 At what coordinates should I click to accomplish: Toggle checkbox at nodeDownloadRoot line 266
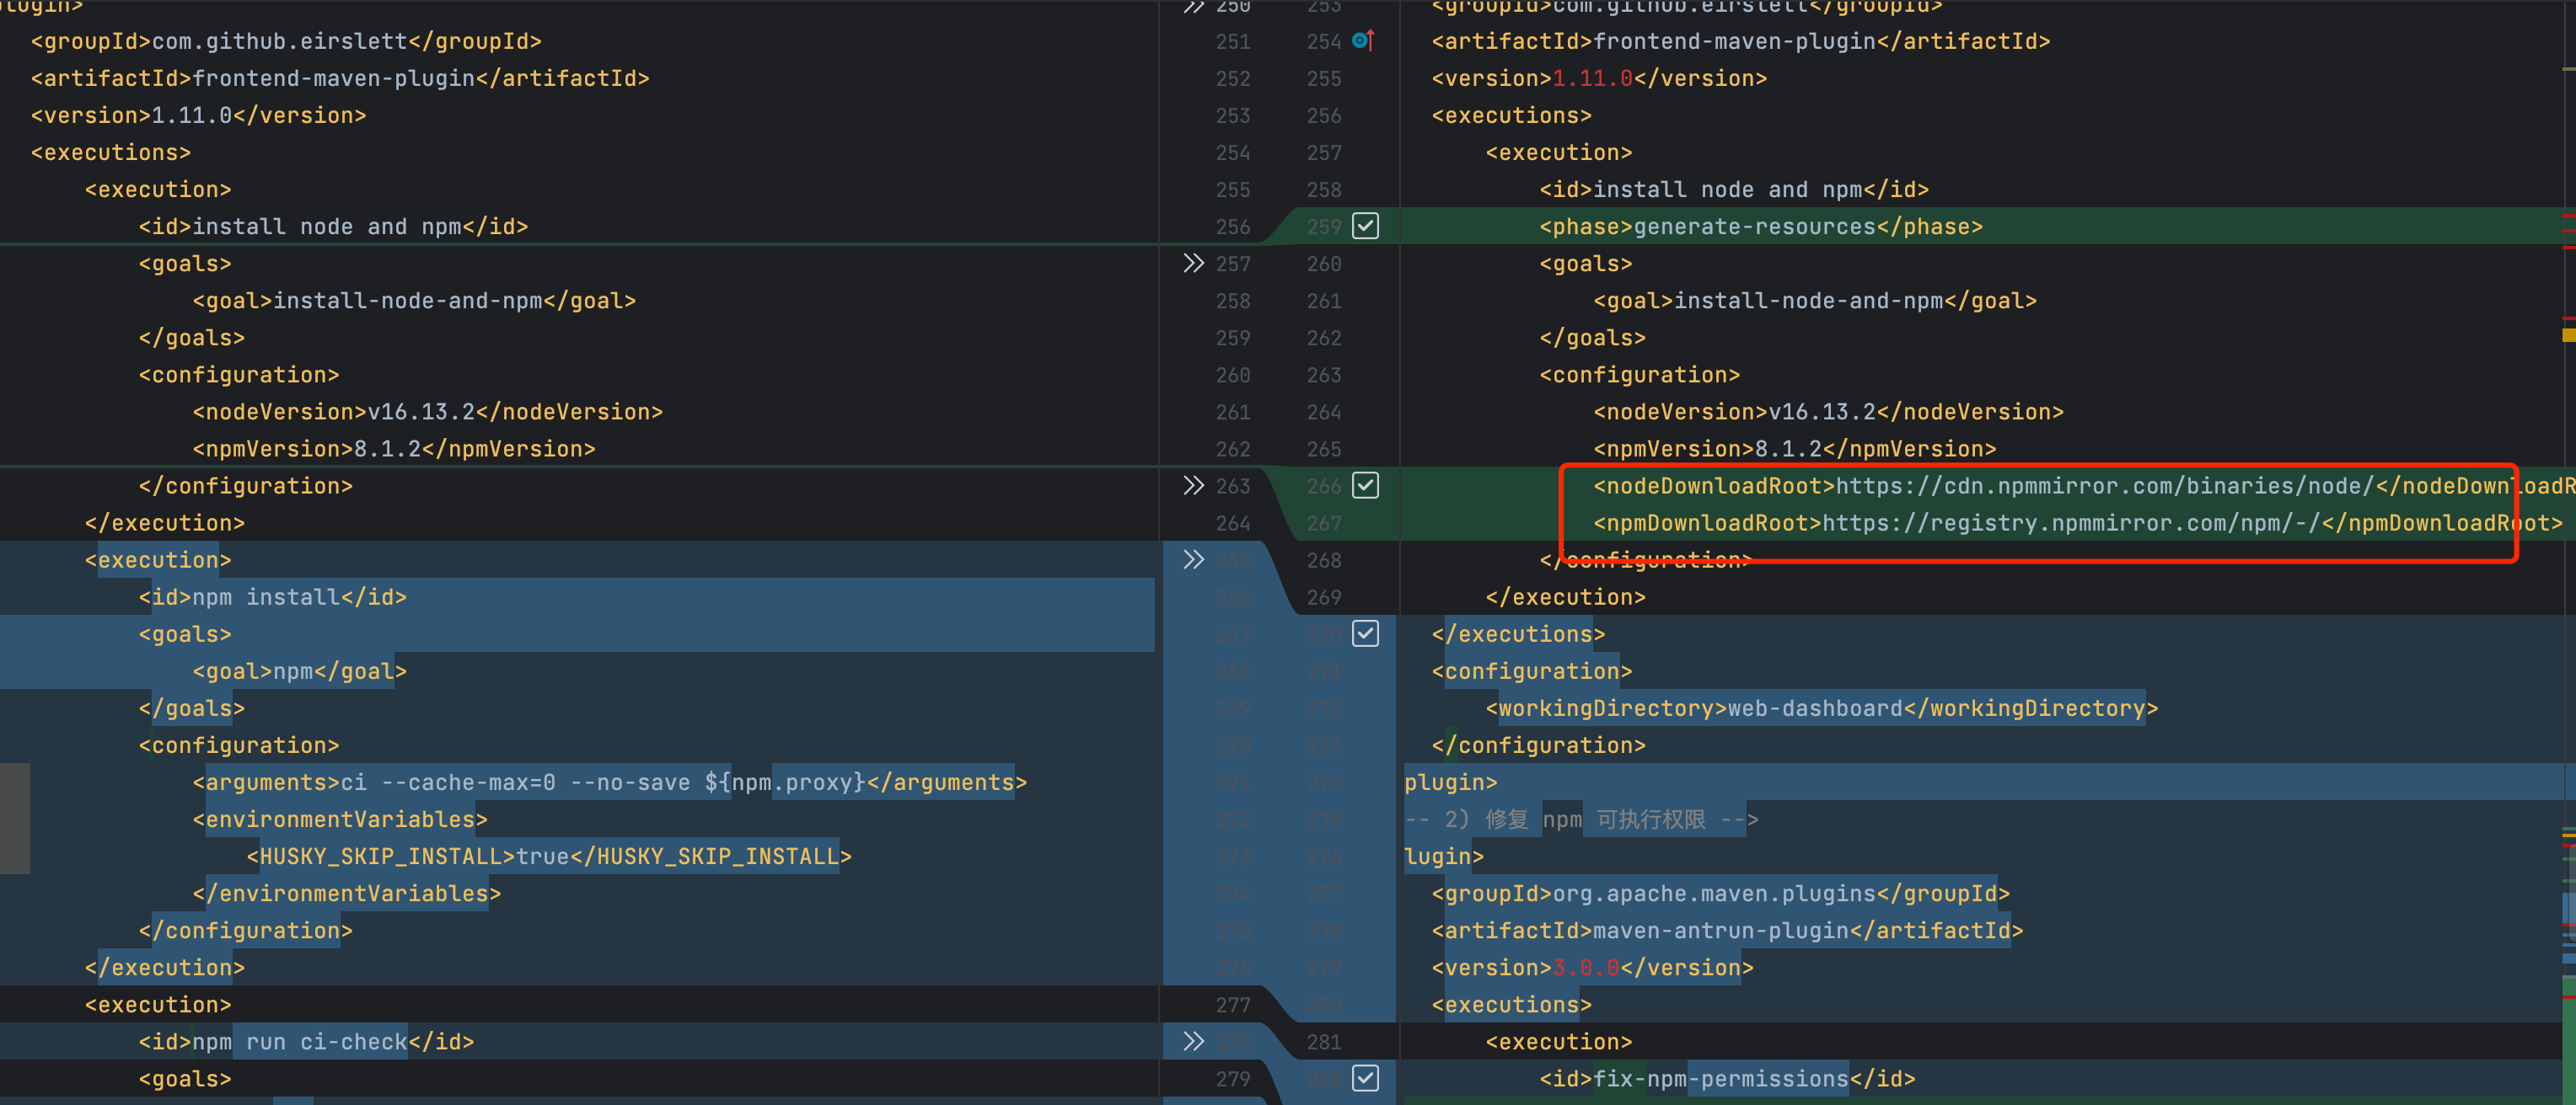[1365, 486]
